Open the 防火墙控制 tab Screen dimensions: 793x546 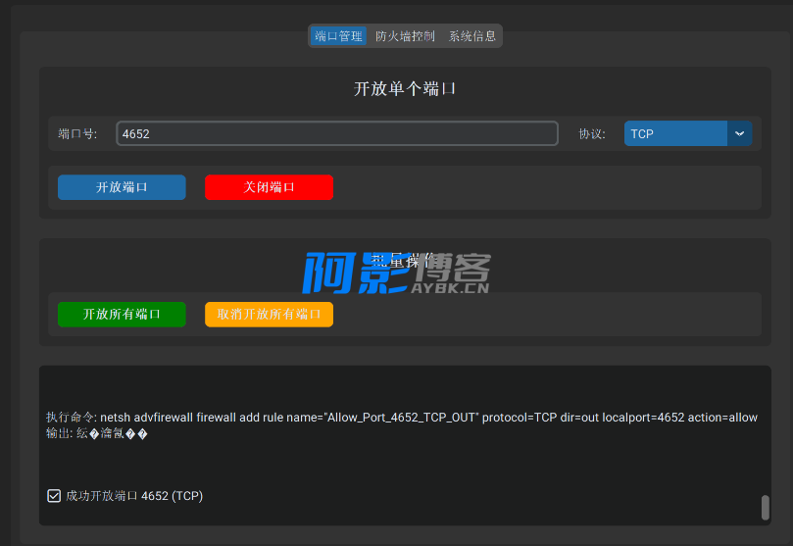coord(405,36)
